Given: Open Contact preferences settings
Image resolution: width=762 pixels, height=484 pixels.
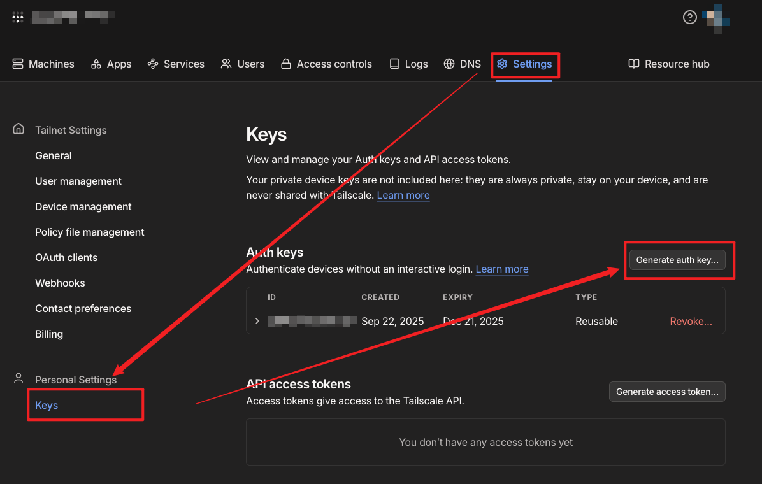Looking at the screenshot, I should pos(83,309).
